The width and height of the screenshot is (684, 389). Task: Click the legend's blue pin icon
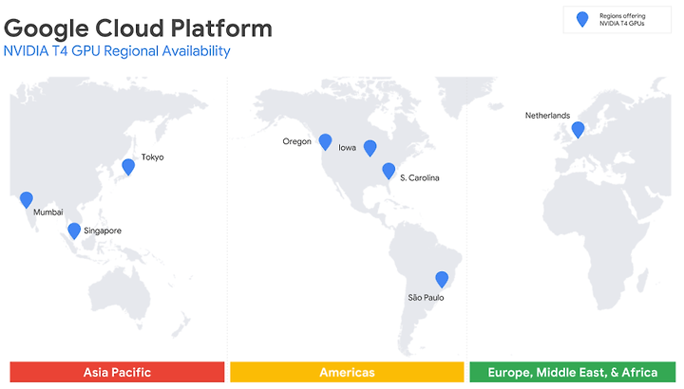[x=582, y=19]
